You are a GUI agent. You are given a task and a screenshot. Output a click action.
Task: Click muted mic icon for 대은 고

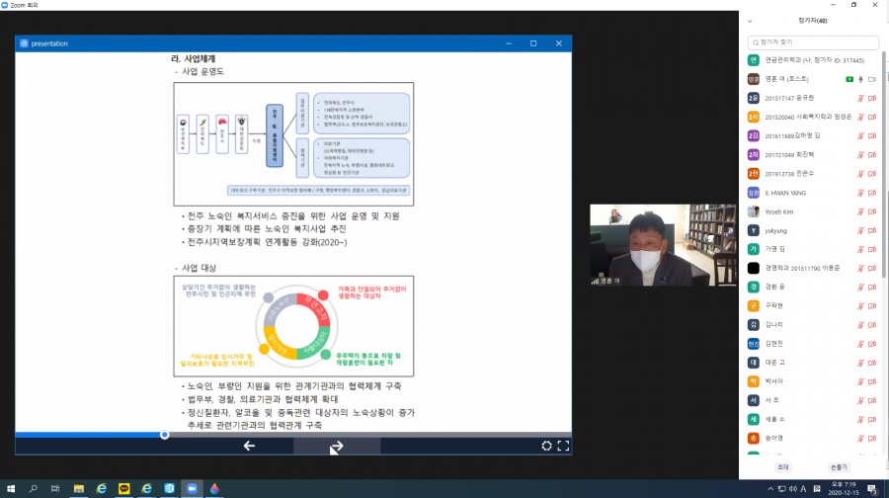tap(860, 363)
